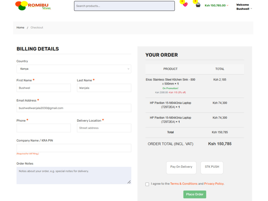Click the Order Notes text area
Image resolution: width=268 pixels, height=201 pixels.
[74, 176]
